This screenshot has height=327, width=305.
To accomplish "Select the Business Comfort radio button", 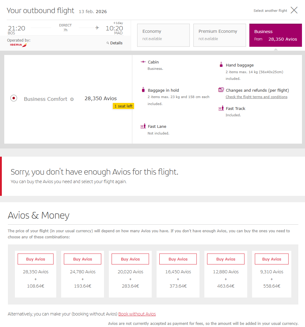I will point(14,98).
